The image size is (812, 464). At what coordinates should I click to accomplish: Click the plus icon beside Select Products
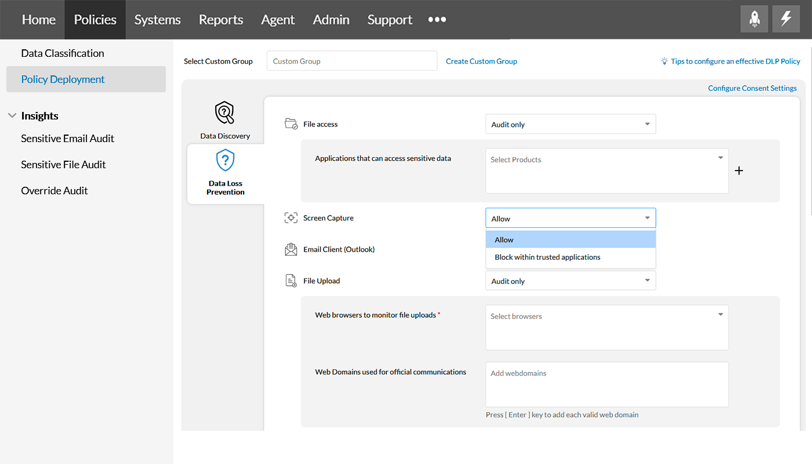coord(739,171)
